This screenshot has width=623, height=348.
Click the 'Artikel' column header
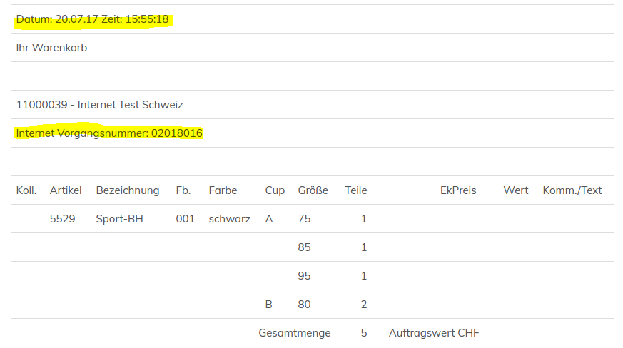pos(66,190)
